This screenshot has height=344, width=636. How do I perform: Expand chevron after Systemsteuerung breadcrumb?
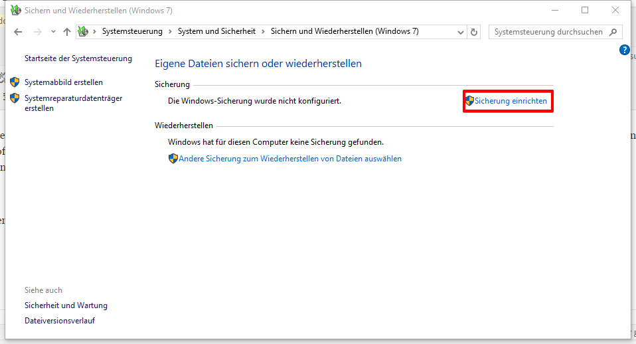pos(170,32)
